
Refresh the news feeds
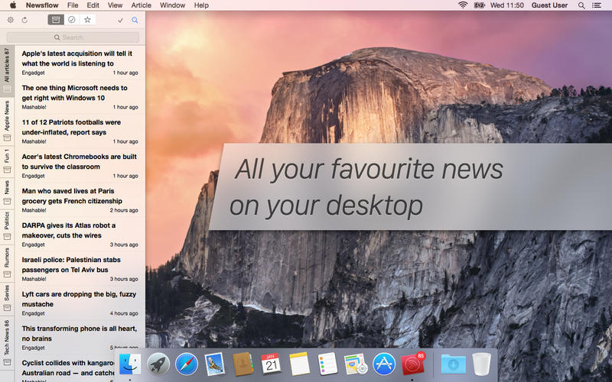click(x=24, y=20)
